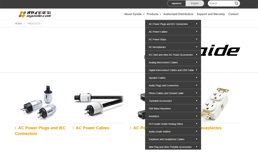Image resolution: width=258 pixels, height=154 pixels.
Task: Expand submenu arrow for EMI Wave Absorbers
Action: click(x=197, y=108)
